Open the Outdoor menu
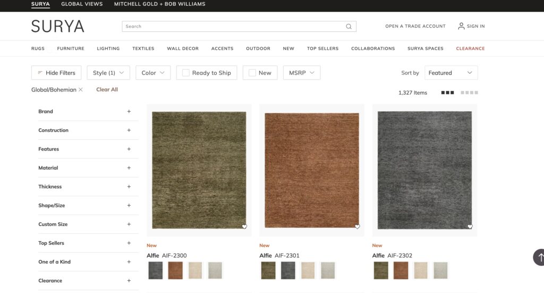This screenshot has height=293, width=544. tap(258, 48)
